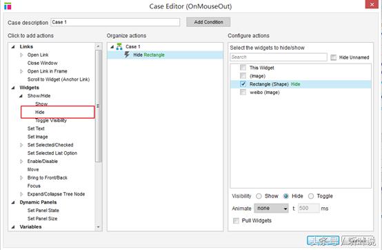Click the This Widget label
This screenshot has height=250, width=382.
click(261, 68)
